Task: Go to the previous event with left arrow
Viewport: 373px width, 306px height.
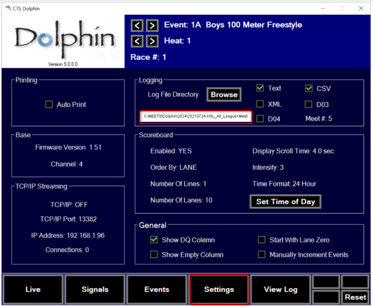Action: click(137, 25)
